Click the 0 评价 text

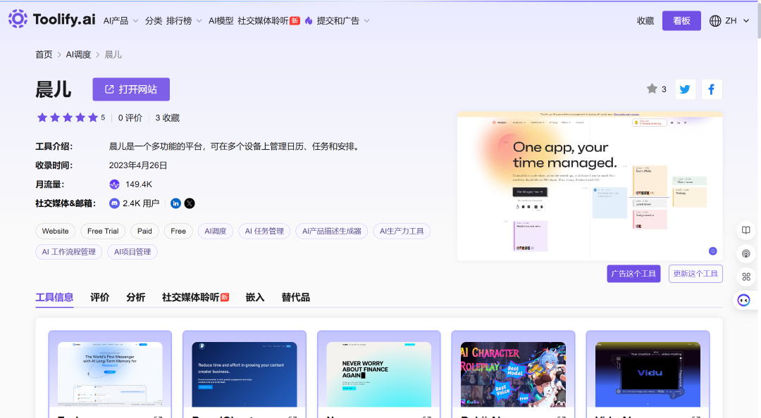130,118
